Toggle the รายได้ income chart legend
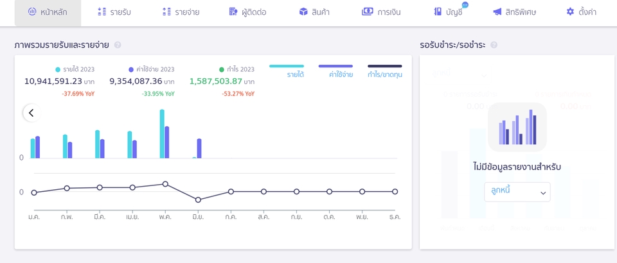Screen dimensions: 617x263 (x=287, y=71)
